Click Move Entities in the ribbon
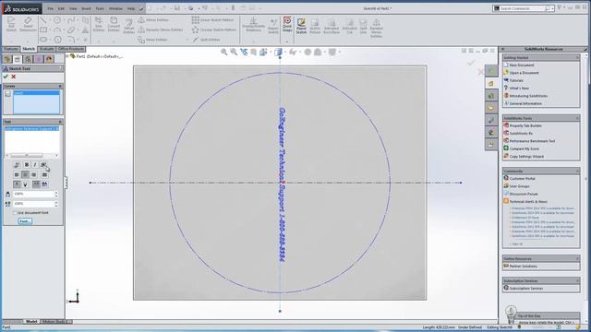The image size is (591, 332). click(153, 40)
